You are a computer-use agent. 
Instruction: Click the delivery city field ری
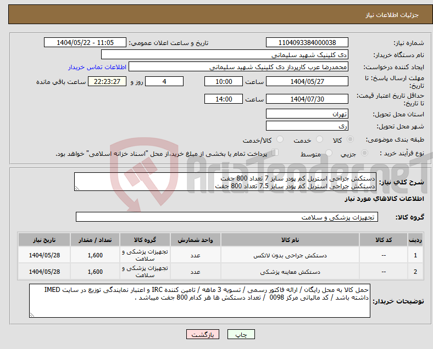307,126
